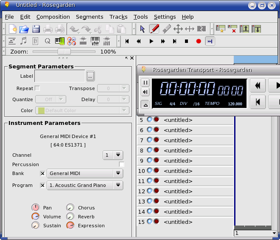The width and height of the screenshot is (280, 240).
Task: Open the Channel dropdown
Action: (113, 155)
